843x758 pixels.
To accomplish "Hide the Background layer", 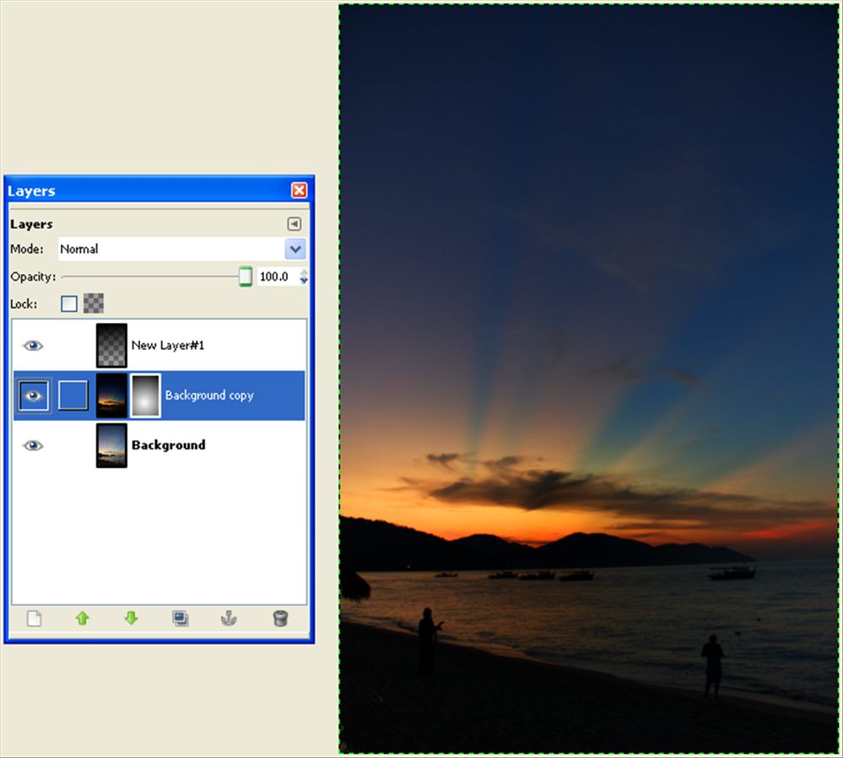I will 33,445.
